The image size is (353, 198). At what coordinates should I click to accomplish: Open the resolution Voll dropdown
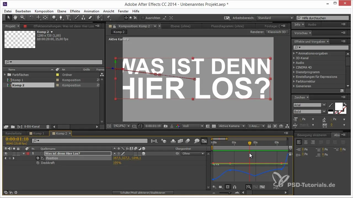point(193,126)
